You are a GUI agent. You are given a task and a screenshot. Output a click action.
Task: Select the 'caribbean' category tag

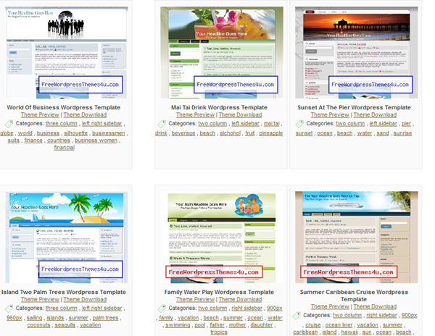pos(305,332)
